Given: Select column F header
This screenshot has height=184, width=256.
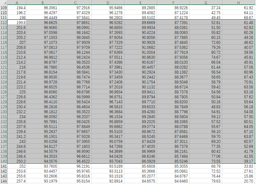Looking at the screenshot, I should point(173,2).
